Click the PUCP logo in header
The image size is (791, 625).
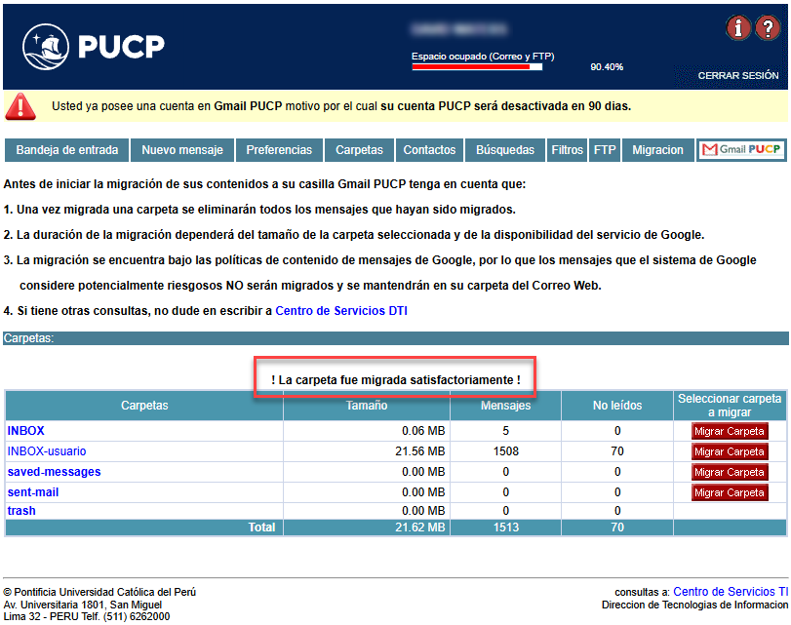[94, 46]
